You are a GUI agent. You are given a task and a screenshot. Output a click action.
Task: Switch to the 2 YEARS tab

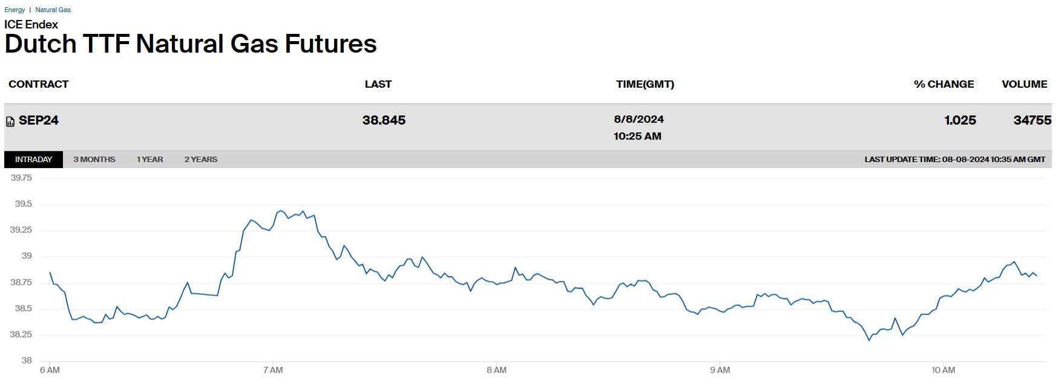click(200, 160)
